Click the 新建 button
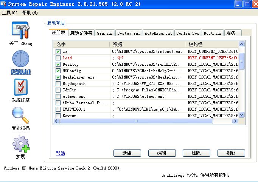The width and height of the screenshot is (258, 182). click(127, 153)
